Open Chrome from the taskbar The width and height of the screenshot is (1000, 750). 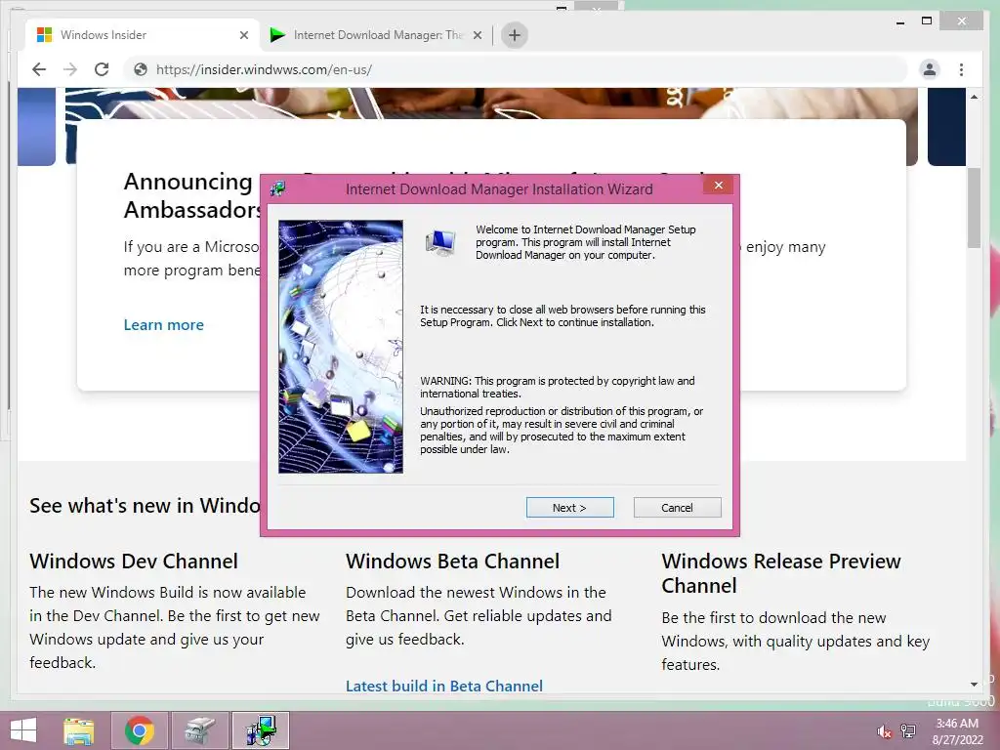point(140,730)
